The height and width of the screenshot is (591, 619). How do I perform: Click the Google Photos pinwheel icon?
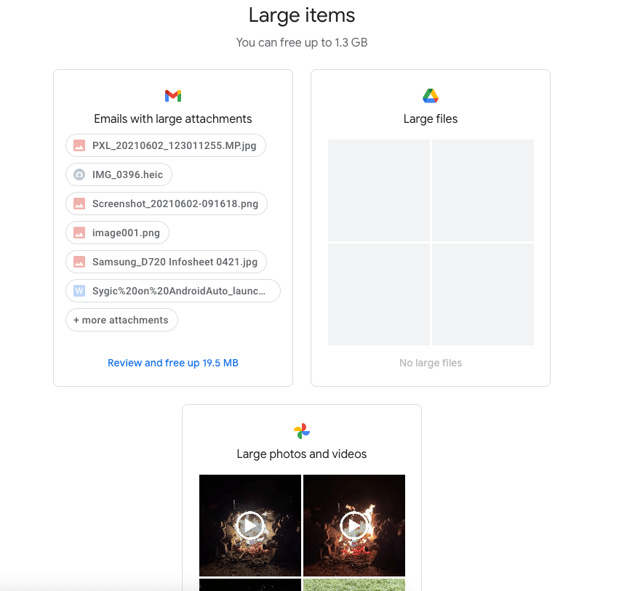(x=302, y=431)
